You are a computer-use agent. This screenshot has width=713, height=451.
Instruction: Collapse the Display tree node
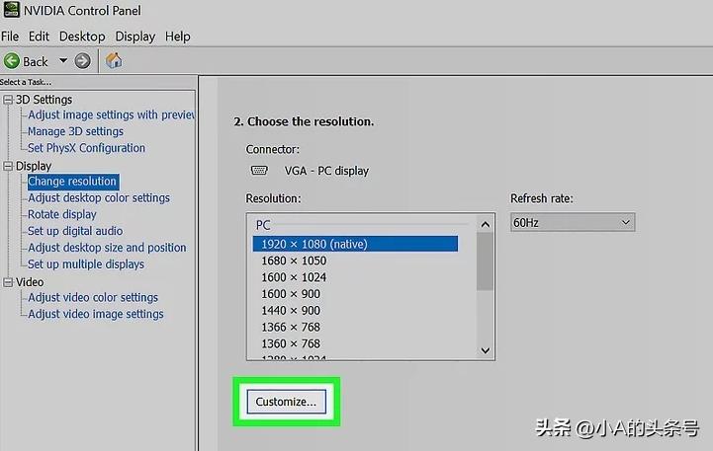click(8, 166)
